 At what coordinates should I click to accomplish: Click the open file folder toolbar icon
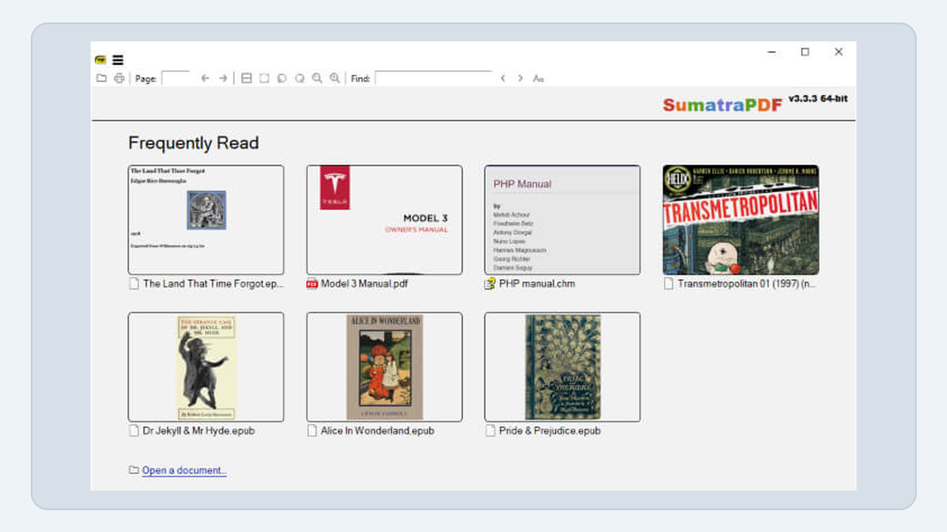pyautogui.click(x=102, y=78)
